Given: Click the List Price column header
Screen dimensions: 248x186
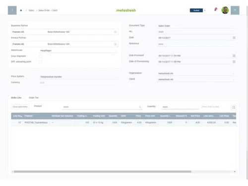Looking at the screenshot, I should coord(224,116).
